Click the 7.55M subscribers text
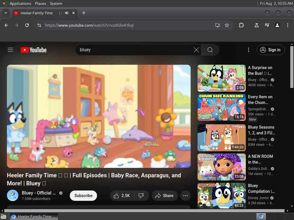294x220 pixels. point(36,199)
